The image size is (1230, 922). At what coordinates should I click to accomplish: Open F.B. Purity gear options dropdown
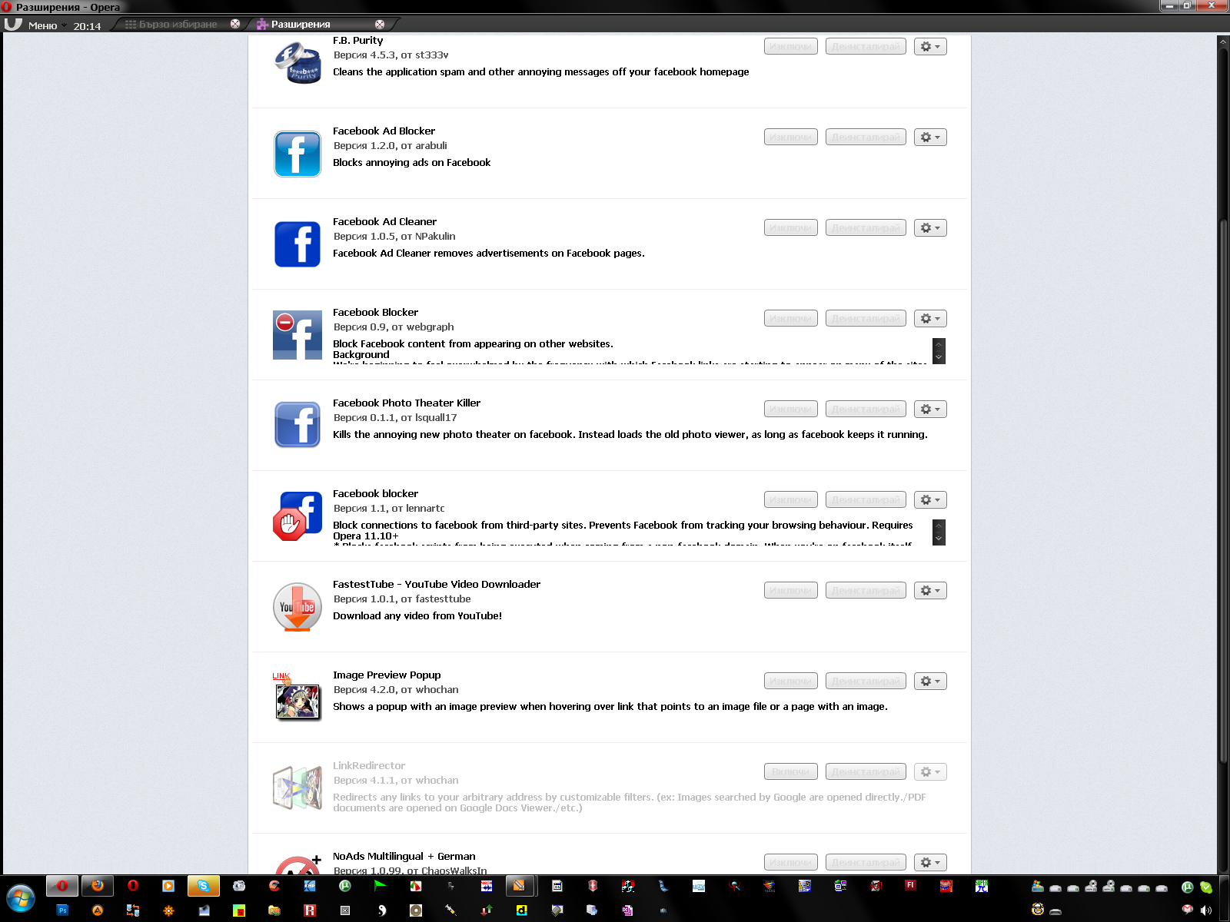tap(930, 47)
